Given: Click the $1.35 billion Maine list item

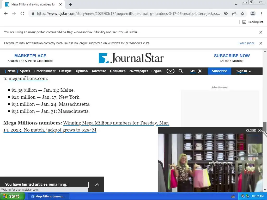Looking at the screenshot, I should [43, 90].
